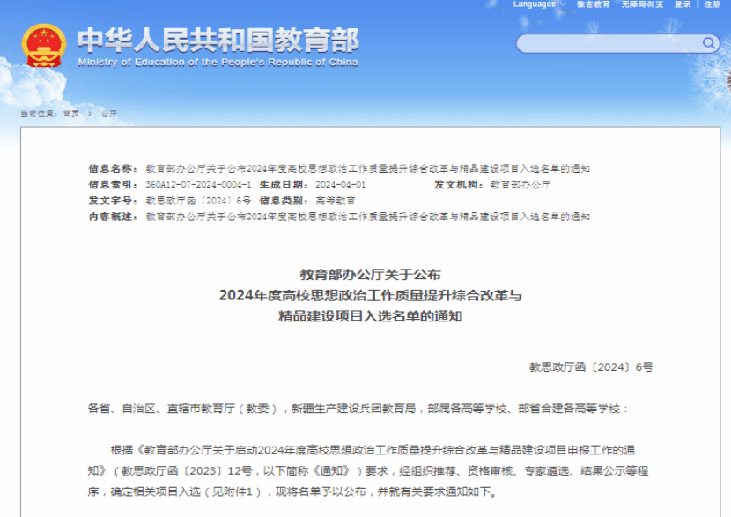The image size is (731, 517).
Task: Open the 无障碍浏览 accessibility link
Action: (x=642, y=4)
